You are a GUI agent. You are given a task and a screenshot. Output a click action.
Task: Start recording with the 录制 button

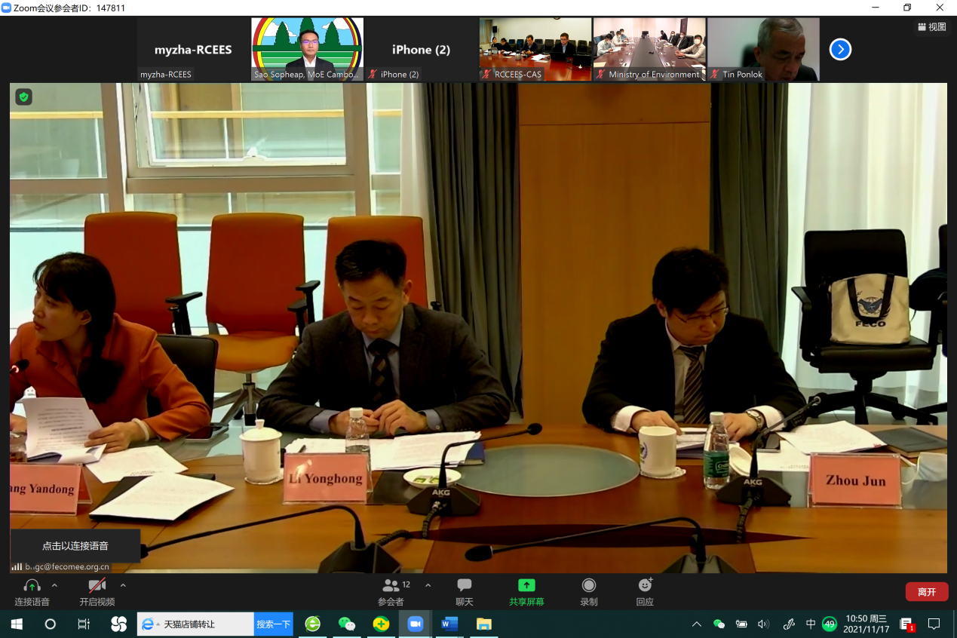click(x=589, y=591)
